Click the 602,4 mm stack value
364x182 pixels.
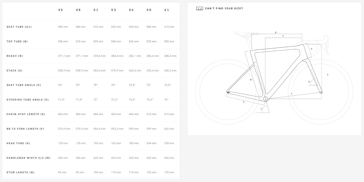(x=135, y=71)
